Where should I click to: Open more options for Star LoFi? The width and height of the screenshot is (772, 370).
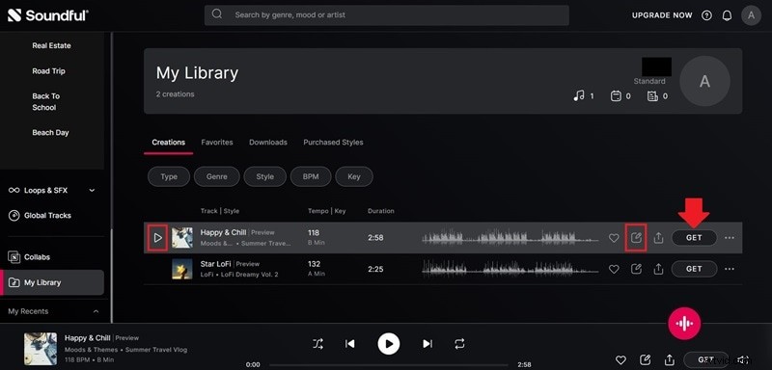click(x=730, y=269)
